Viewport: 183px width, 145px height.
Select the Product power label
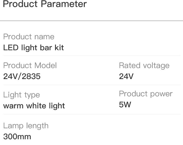(146, 94)
